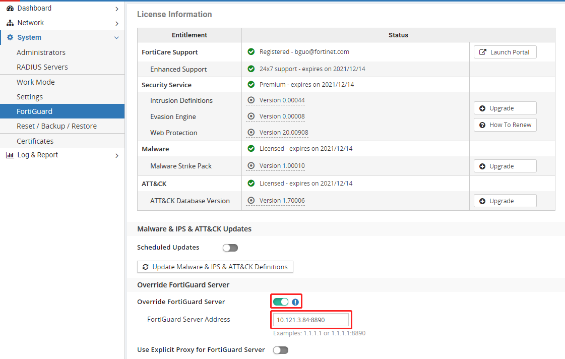Image resolution: width=565 pixels, height=359 pixels.
Task: Open Reset / Backup / Restore page
Action: [62, 126]
